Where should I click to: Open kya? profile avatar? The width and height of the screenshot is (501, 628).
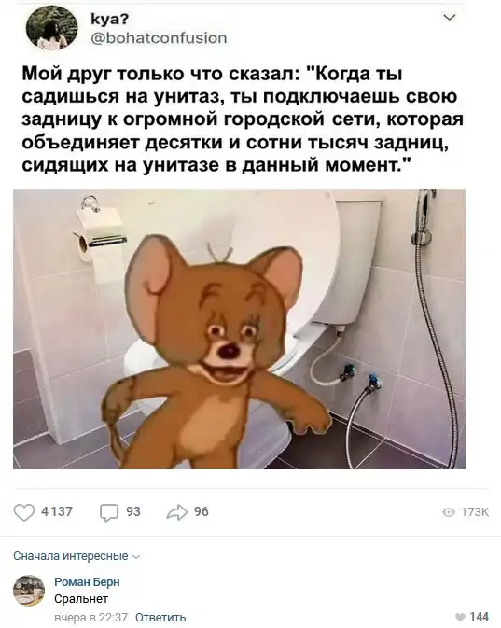(x=51, y=28)
